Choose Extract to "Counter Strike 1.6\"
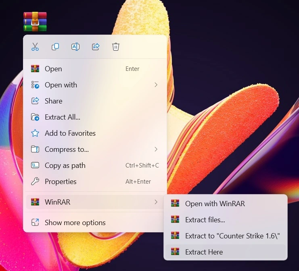The image size is (299, 271). pos(232,236)
